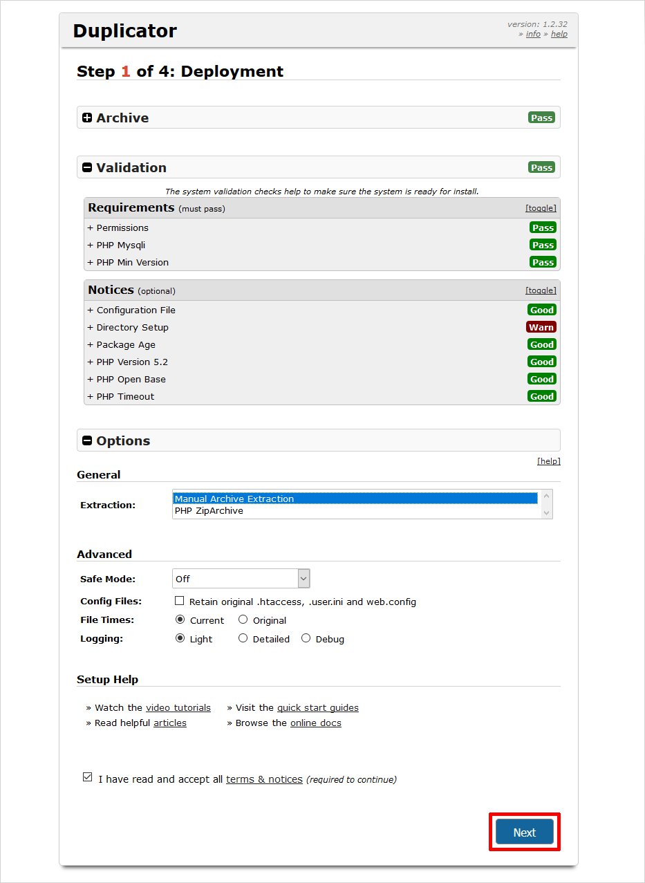Image resolution: width=645 pixels, height=883 pixels.
Task: Expand the Package Age notice details
Action: pyautogui.click(x=121, y=344)
